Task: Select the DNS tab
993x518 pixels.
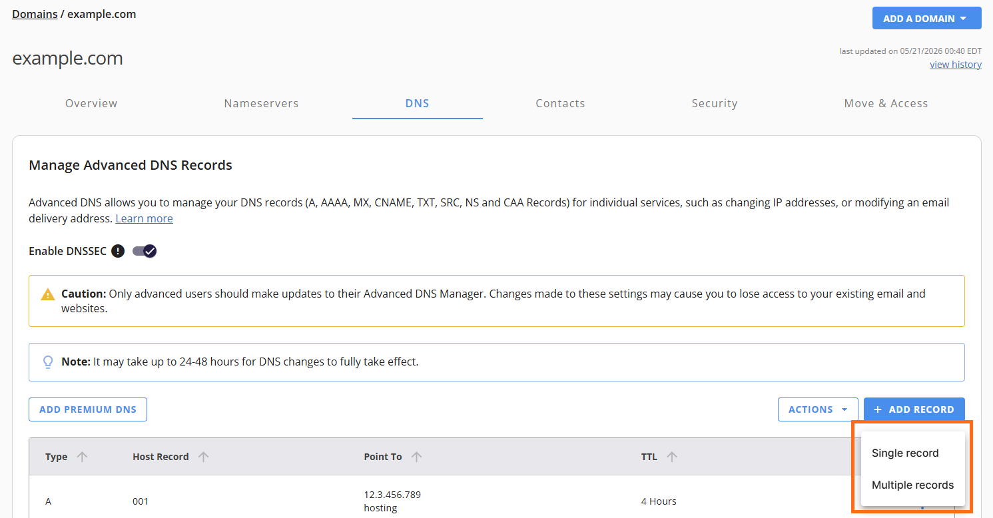Action: [x=418, y=103]
